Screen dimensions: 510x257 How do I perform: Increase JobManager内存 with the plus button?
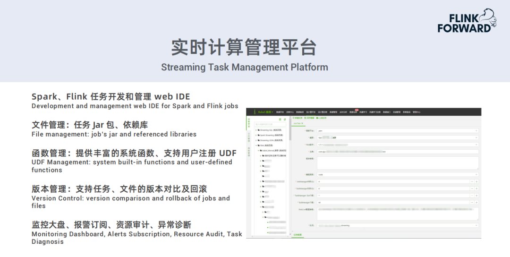tap(476, 181)
